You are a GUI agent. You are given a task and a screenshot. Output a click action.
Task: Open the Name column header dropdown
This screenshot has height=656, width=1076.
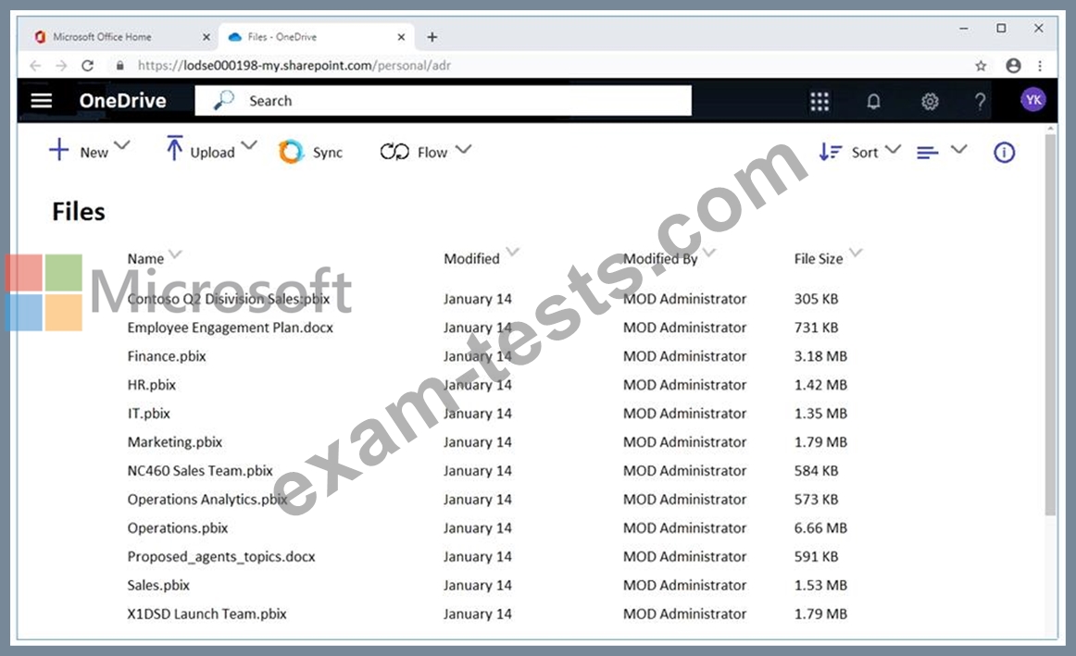176,254
